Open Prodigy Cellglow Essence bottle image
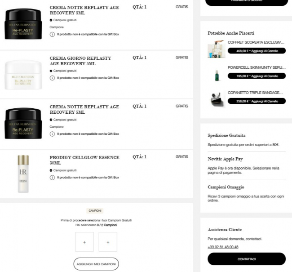The width and height of the screenshot is (292, 272). 23,174
